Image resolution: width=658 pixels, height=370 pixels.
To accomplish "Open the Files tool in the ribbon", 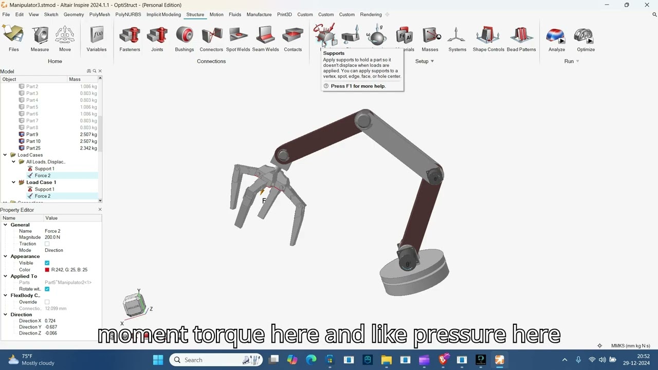I will (13, 39).
